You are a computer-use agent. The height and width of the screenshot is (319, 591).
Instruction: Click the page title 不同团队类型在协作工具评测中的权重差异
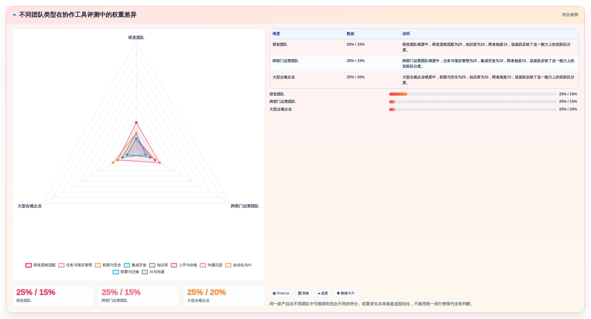(78, 15)
